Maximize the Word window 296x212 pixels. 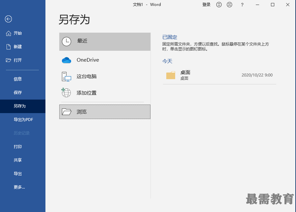pos(273,5)
